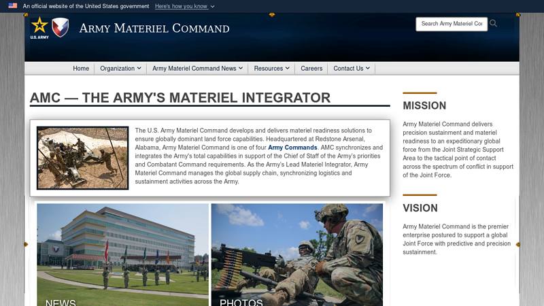
Task: Click the gold marker at right page edge
Action: click(x=518, y=245)
